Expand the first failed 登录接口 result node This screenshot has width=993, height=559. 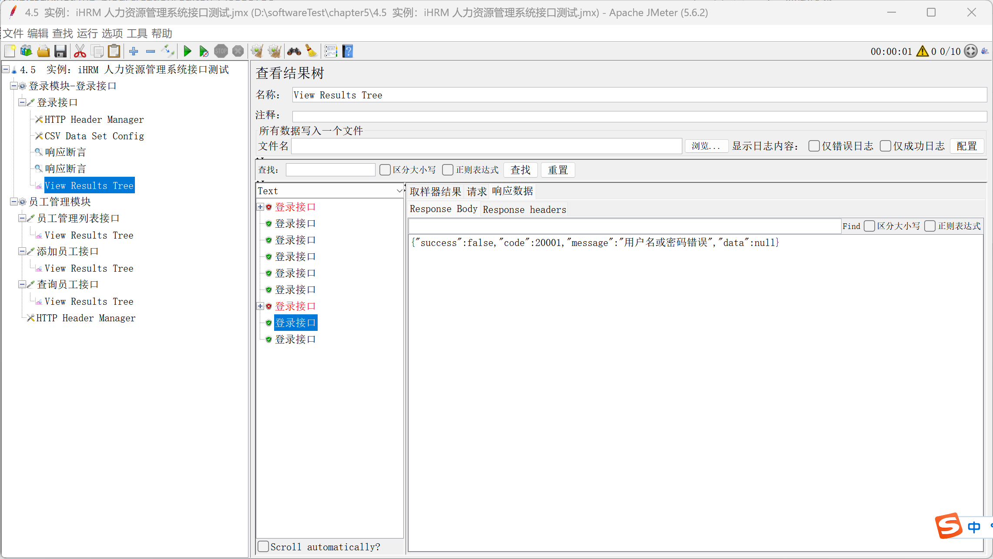coord(260,207)
